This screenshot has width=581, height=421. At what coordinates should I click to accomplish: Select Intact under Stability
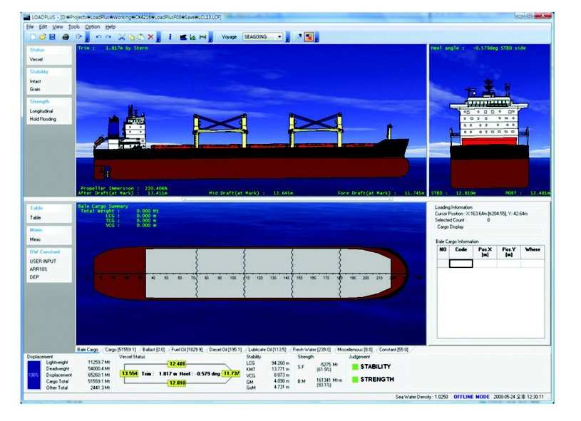click(36, 81)
